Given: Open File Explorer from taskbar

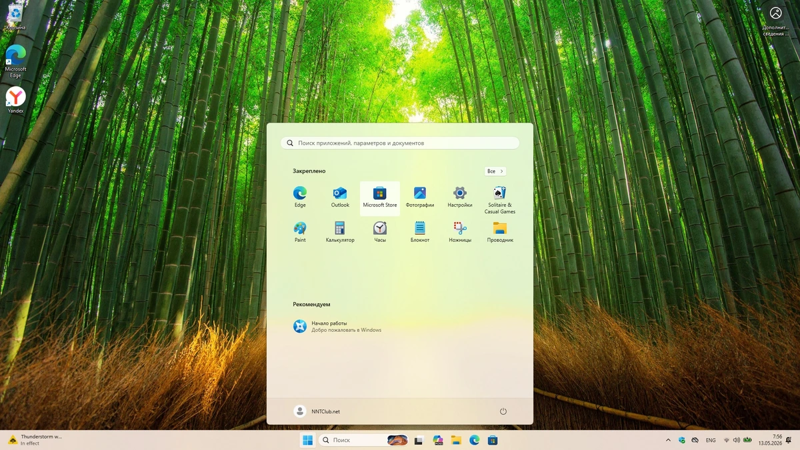Looking at the screenshot, I should click(456, 440).
